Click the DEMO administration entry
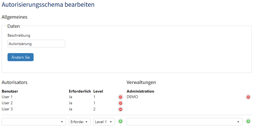 coord(132,97)
